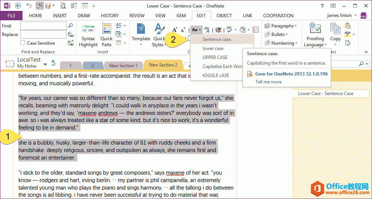Undo the last action
This screenshot has height=199, width=372.
point(29,6)
